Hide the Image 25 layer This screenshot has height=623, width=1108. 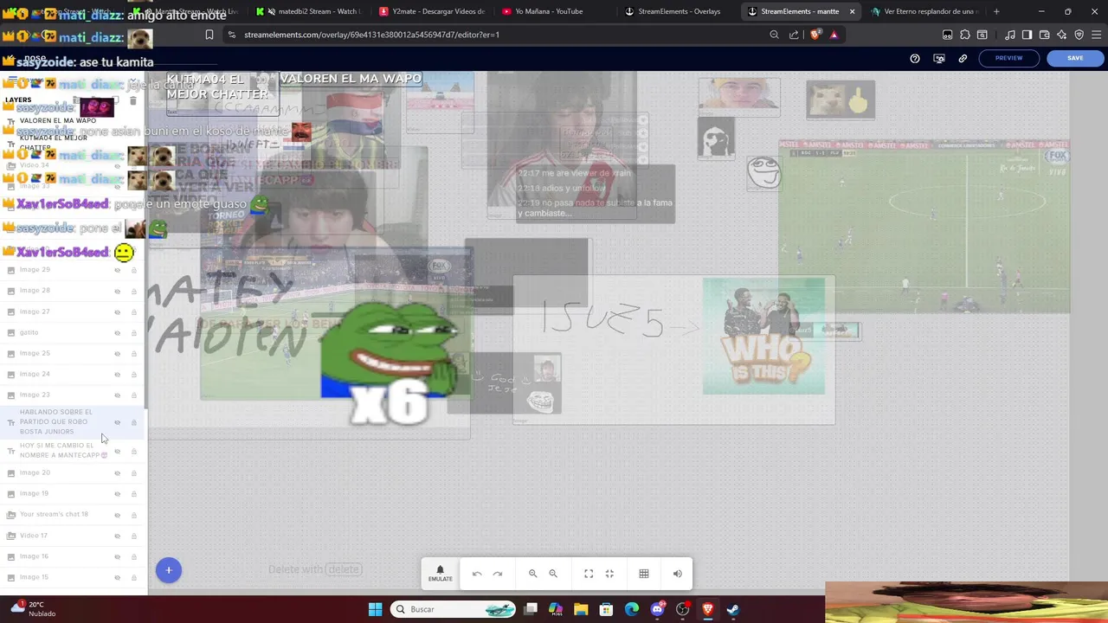pyautogui.click(x=118, y=354)
